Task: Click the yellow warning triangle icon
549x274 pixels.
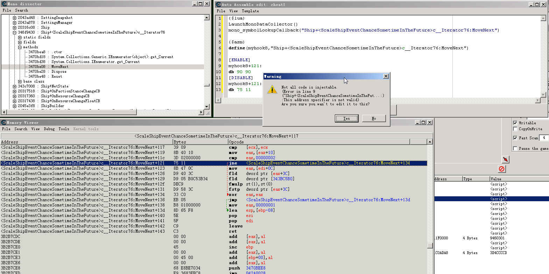Action: coord(272,90)
